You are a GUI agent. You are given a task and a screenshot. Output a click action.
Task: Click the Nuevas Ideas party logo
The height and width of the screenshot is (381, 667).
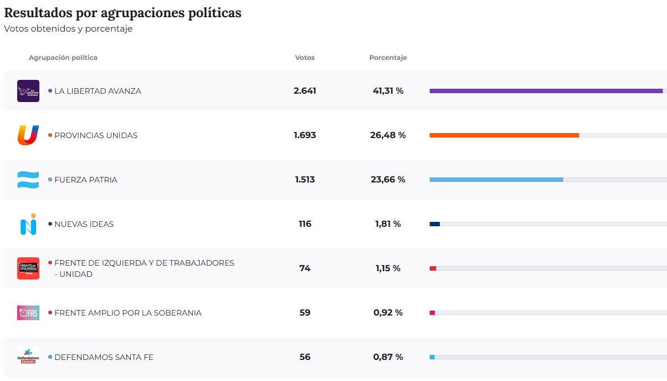[28, 224]
